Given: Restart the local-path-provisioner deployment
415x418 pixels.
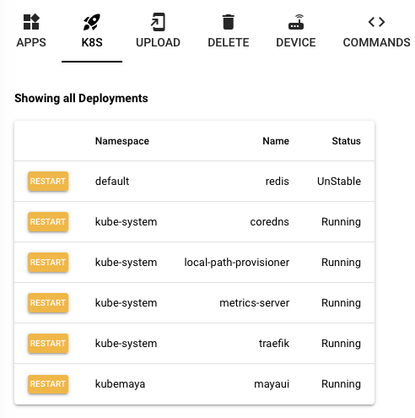Looking at the screenshot, I should [x=48, y=263].
